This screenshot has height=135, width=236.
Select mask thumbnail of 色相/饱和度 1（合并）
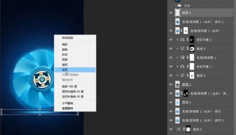[186, 31]
